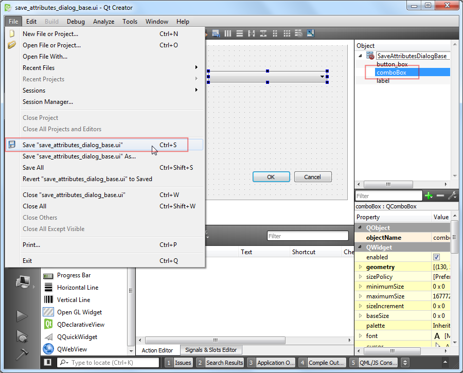Open the Compile Output pane button
Viewport: 463px width, 373px height.
[x=322, y=362]
